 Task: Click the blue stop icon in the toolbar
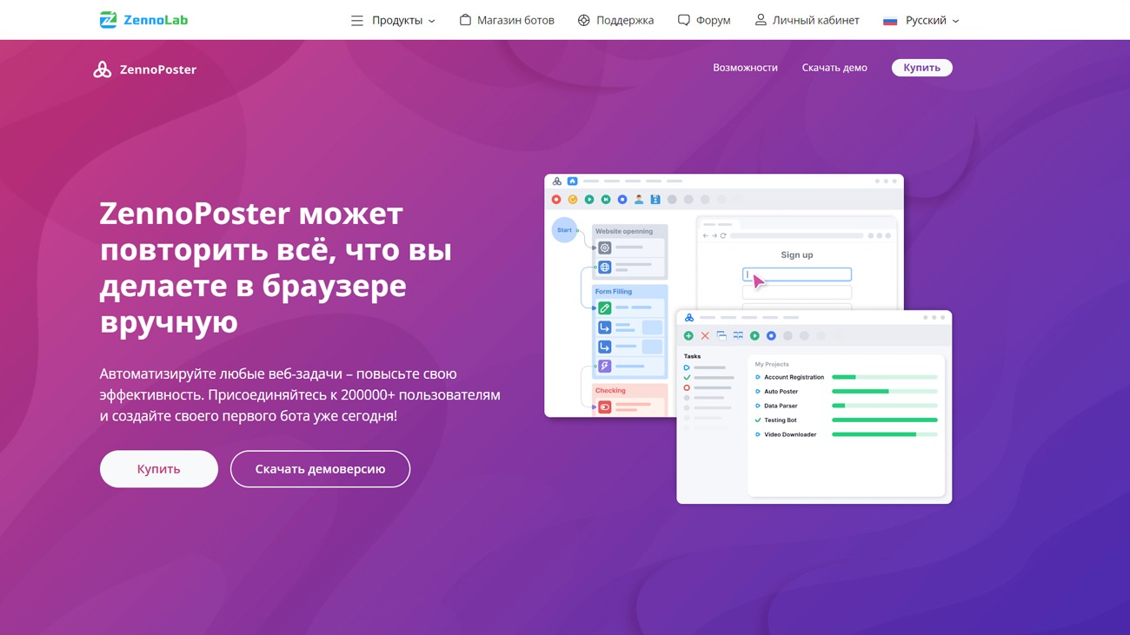click(621, 198)
